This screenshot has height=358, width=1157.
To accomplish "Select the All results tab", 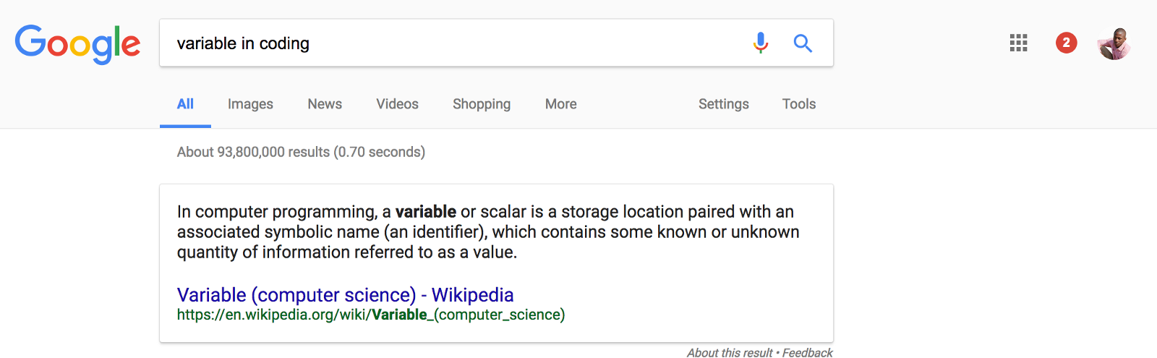I will (x=185, y=104).
